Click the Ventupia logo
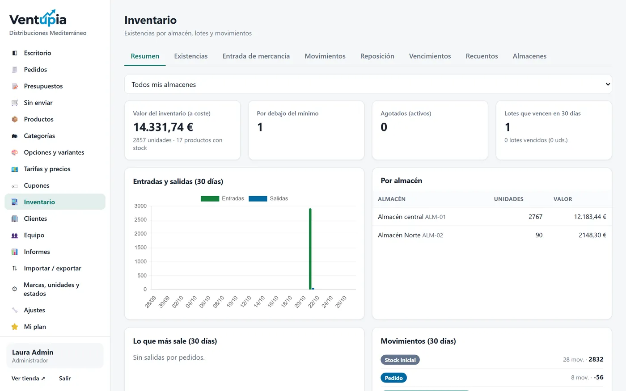Viewport: 626px width, 391px height. point(38,19)
